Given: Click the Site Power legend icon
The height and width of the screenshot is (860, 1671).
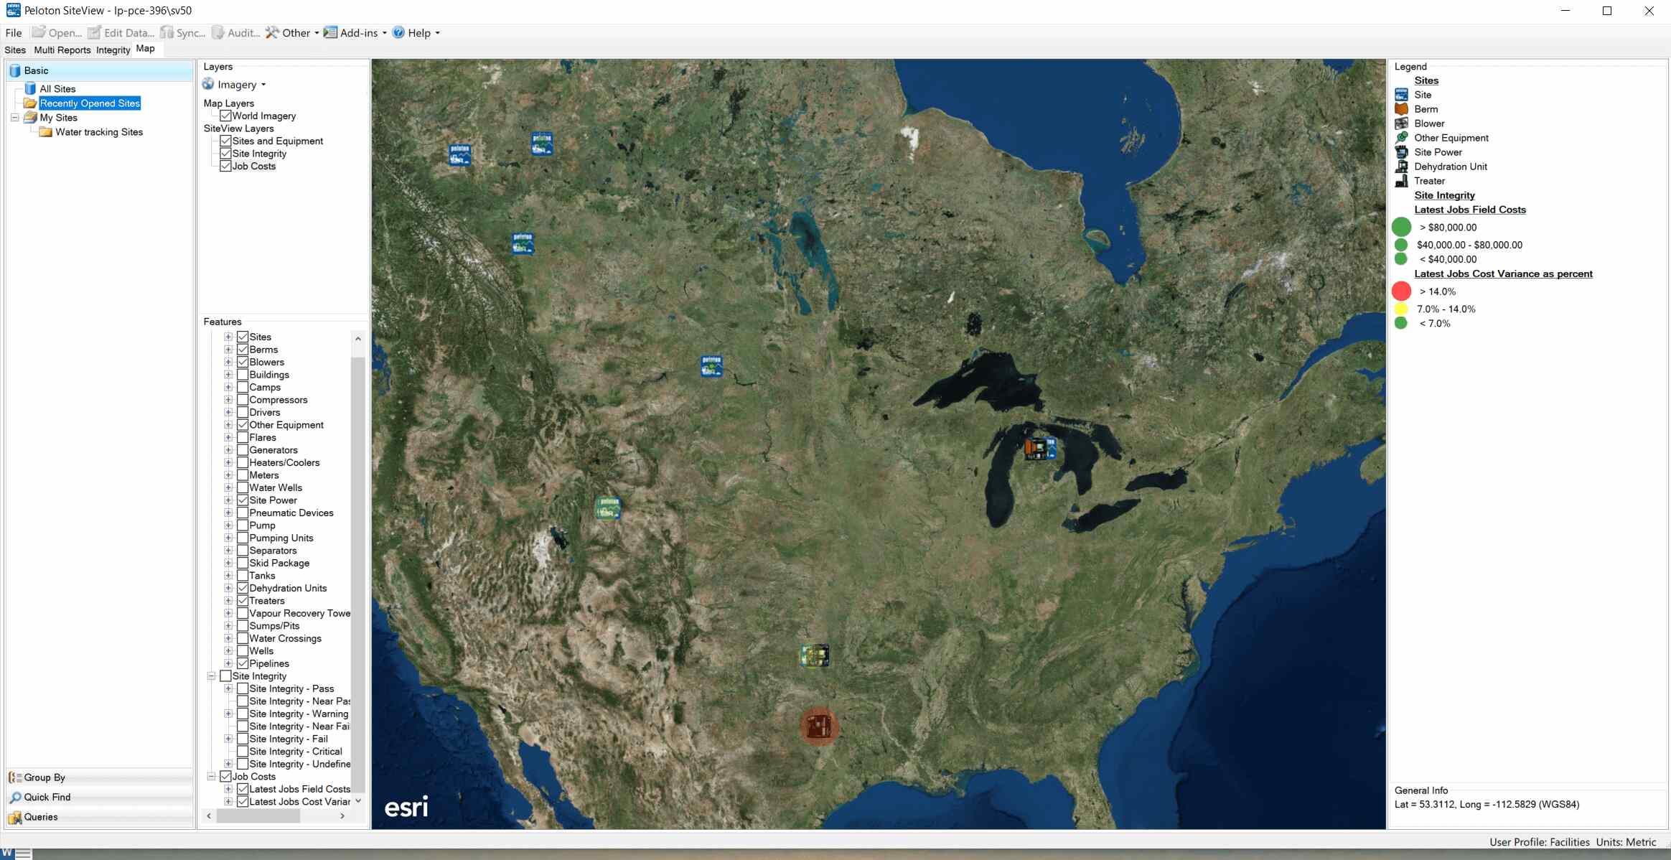Looking at the screenshot, I should 1401,152.
